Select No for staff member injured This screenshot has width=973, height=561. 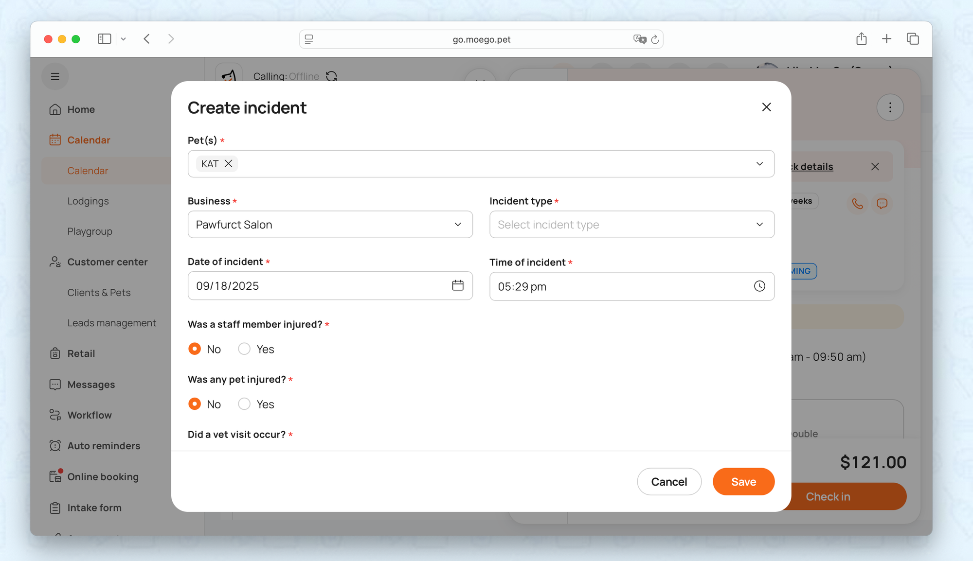pyautogui.click(x=195, y=349)
